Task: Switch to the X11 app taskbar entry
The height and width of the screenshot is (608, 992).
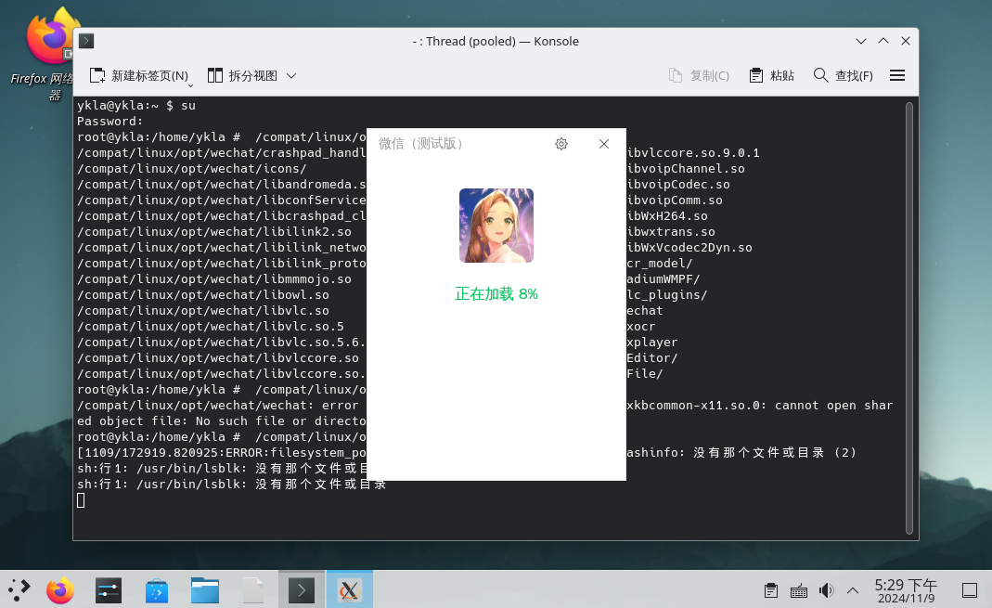Action: coord(349,589)
